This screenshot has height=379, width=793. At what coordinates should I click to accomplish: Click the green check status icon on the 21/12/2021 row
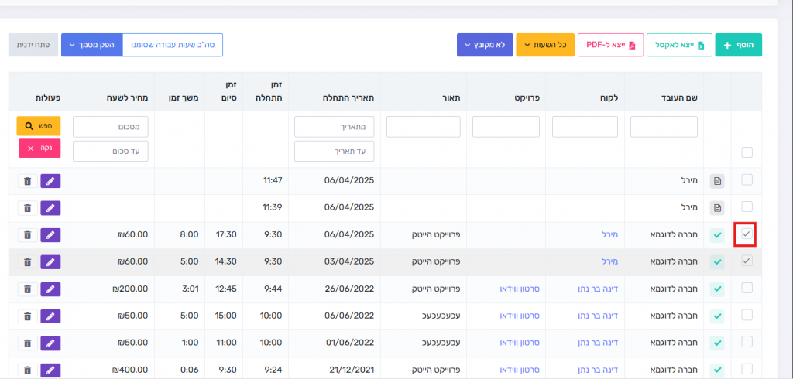(717, 370)
